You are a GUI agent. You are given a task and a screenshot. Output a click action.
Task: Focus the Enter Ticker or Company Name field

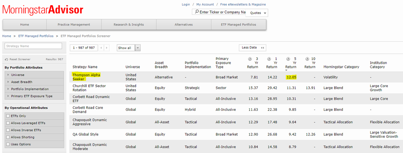coord(219,12)
